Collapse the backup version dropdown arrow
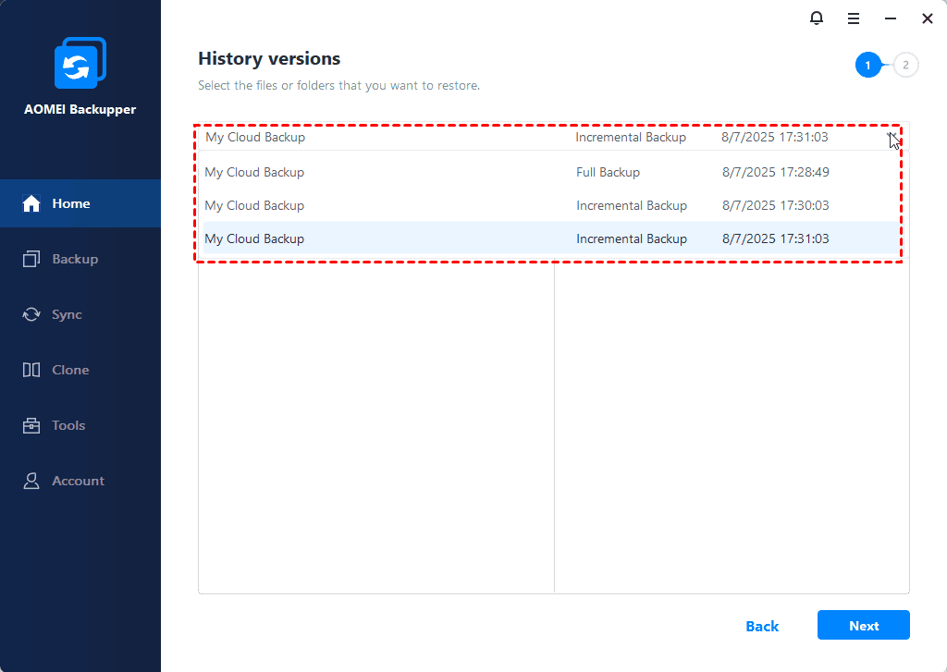947x672 pixels. [892, 137]
